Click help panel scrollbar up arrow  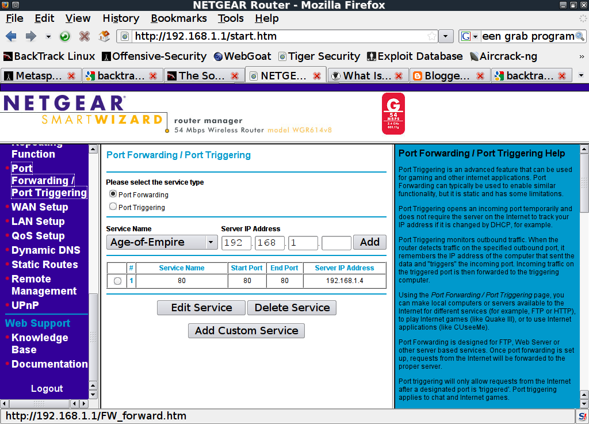[584, 150]
